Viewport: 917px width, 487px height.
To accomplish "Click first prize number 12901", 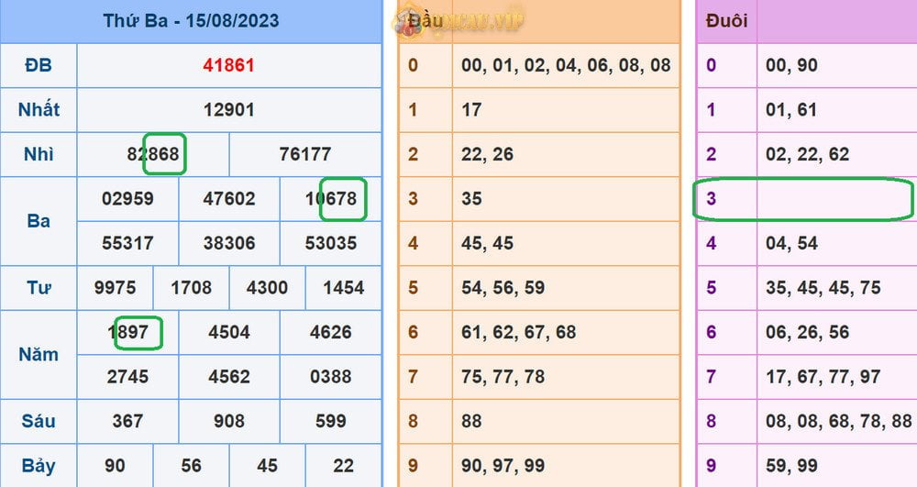I will [228, 110].
